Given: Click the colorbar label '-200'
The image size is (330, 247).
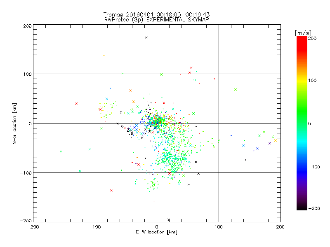Looking at the screenshot, I should (314, 208).
